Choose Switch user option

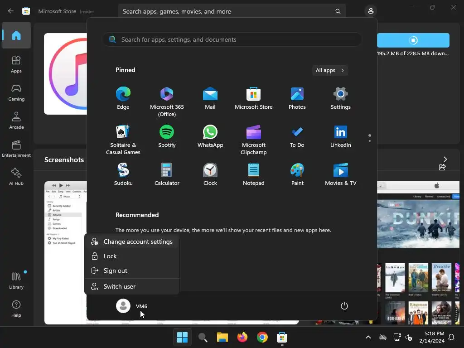[132, 286]
